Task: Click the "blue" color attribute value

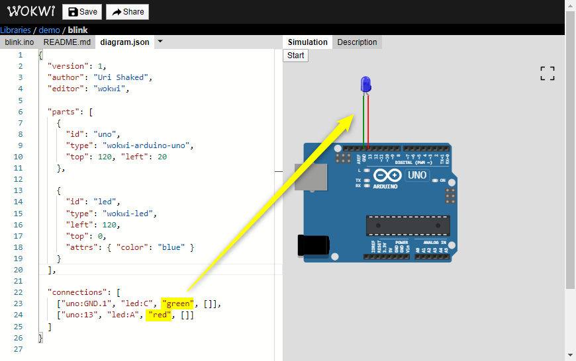Action: pos(171,247)
